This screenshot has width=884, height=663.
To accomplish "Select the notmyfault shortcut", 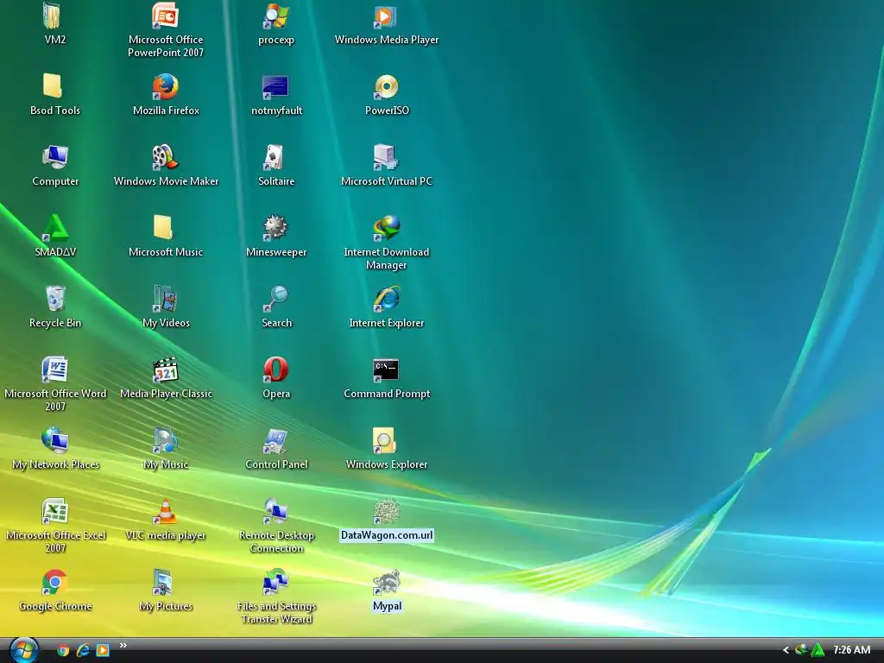I will click(x=275, y=86).
